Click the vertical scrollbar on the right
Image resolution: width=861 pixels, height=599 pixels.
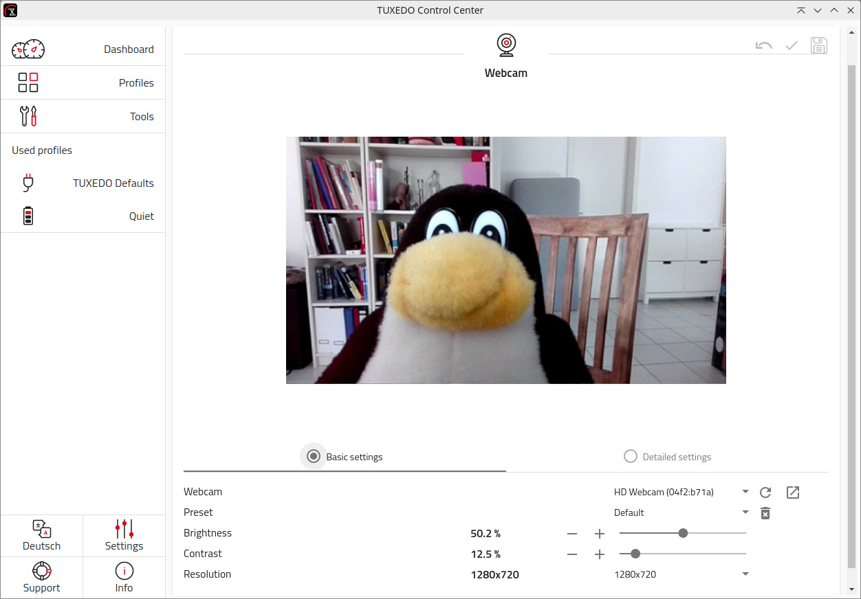[851, 318]
